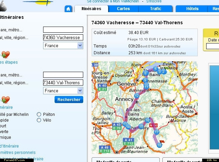This screenshot has width=219, height=162.
Task: Open Se connecter à Mon ViaMichelin link
Action: click(x=113, y=1)
